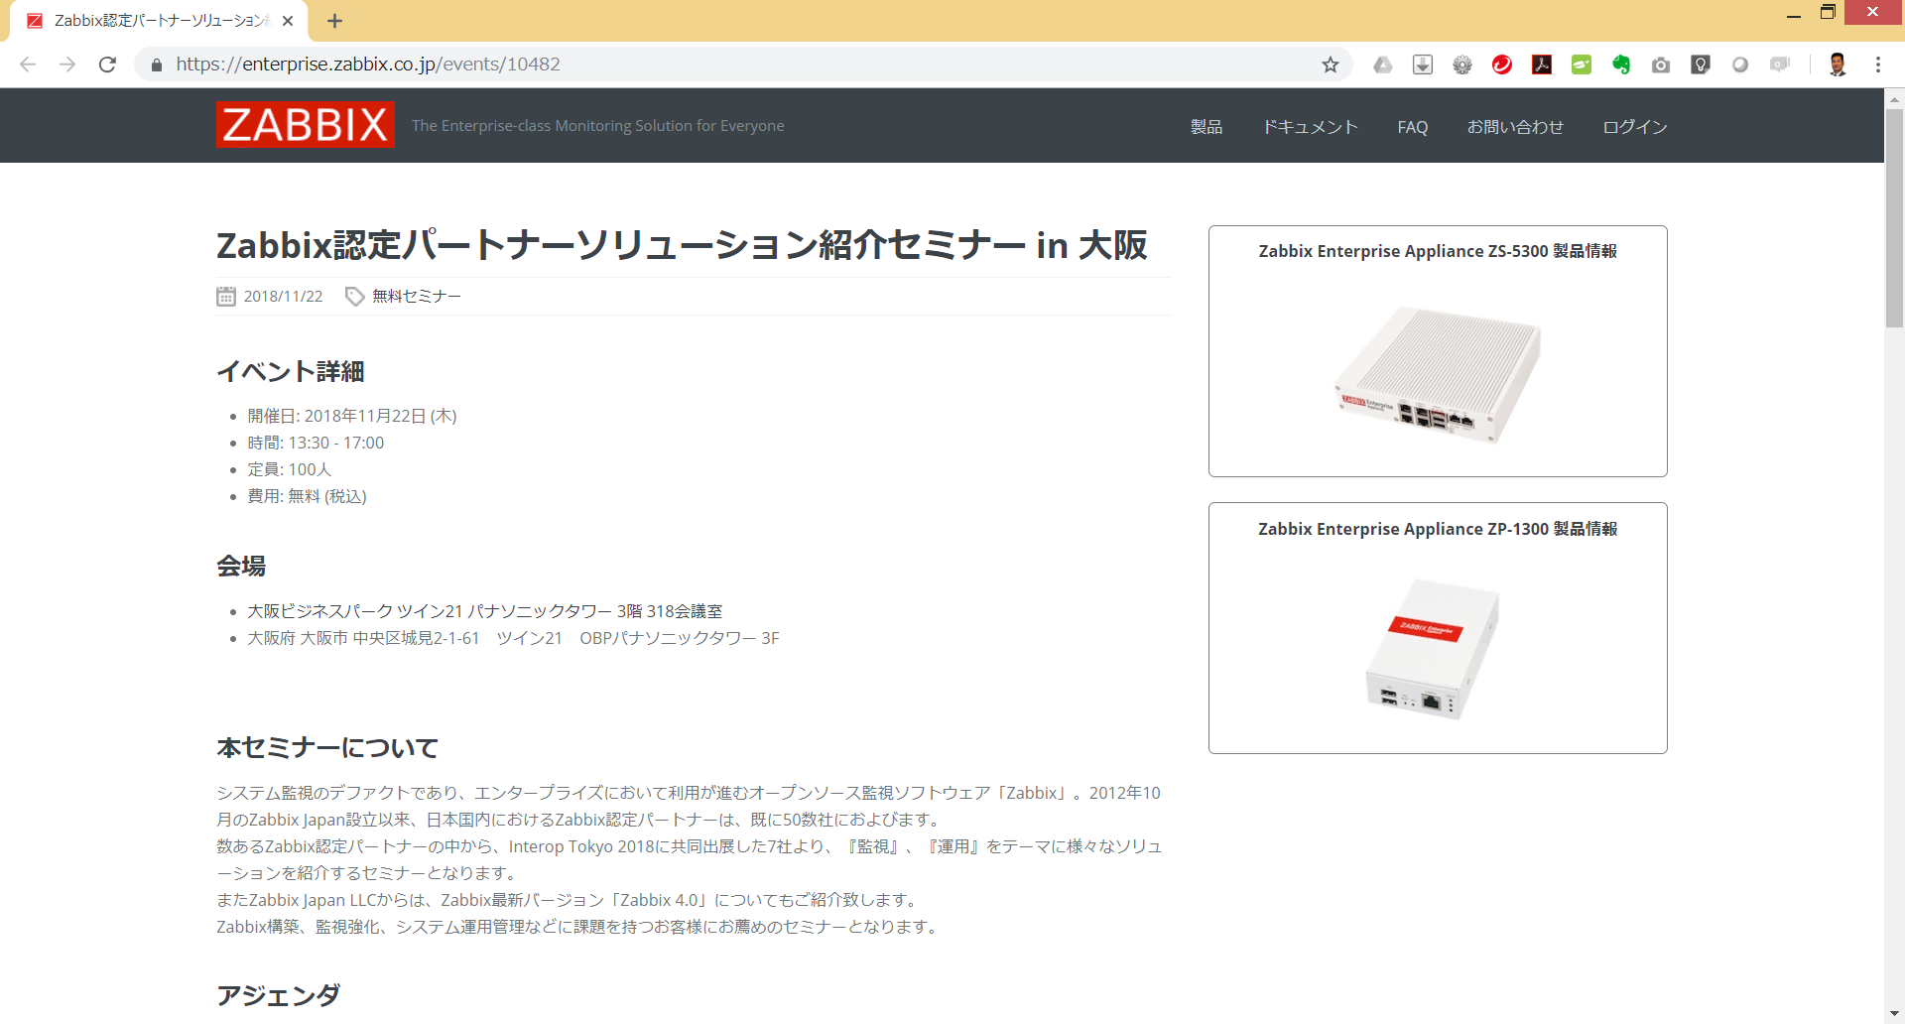Screen dimensions: 1905x1024
Task: Click the ZABBIX logo
Action: 305,125
